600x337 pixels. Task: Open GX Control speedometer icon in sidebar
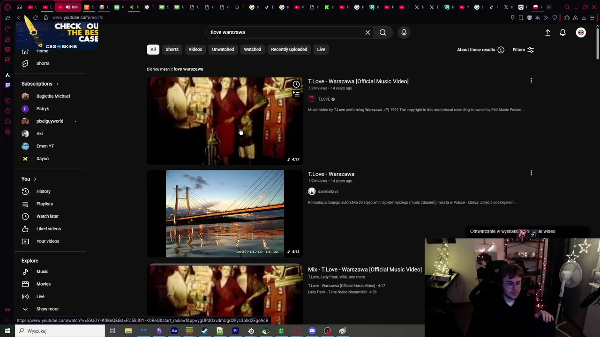(x=7, y=29)
